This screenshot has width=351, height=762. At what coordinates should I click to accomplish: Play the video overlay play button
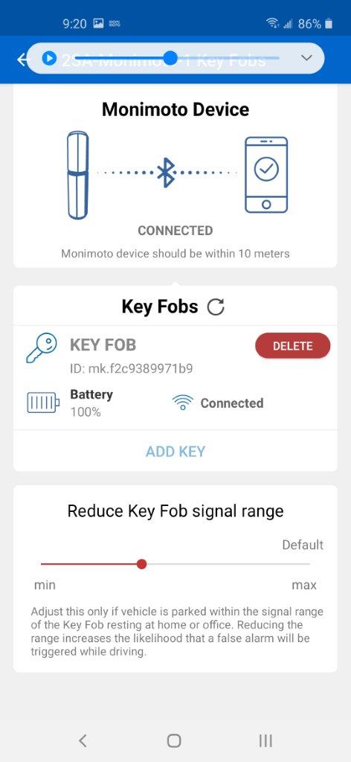[48, 58]
